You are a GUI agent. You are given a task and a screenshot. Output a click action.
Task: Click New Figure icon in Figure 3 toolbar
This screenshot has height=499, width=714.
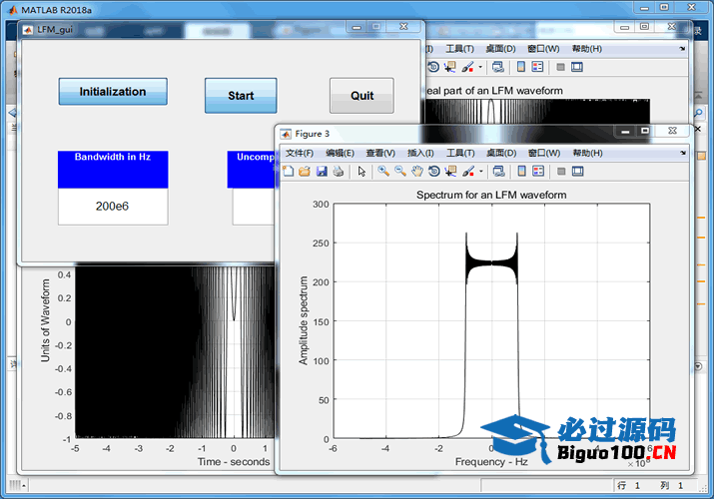click(288, 171)
